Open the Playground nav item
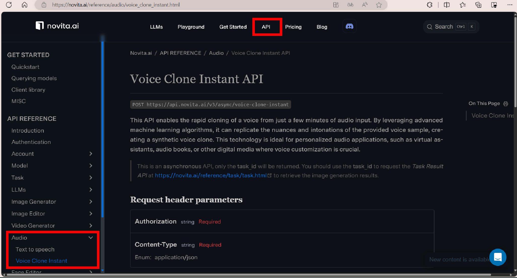 (191, 27)
